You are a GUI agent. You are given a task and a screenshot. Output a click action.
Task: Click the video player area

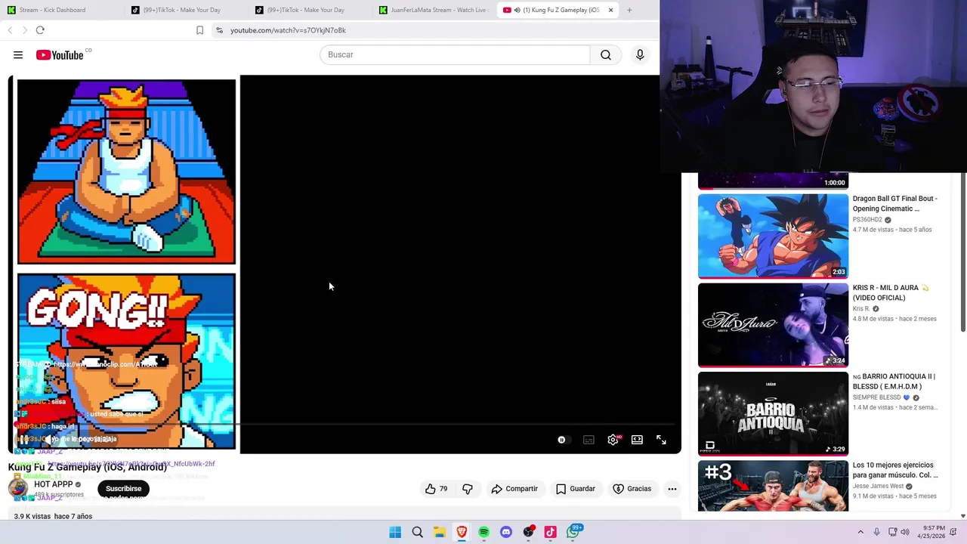click(344, 264)
